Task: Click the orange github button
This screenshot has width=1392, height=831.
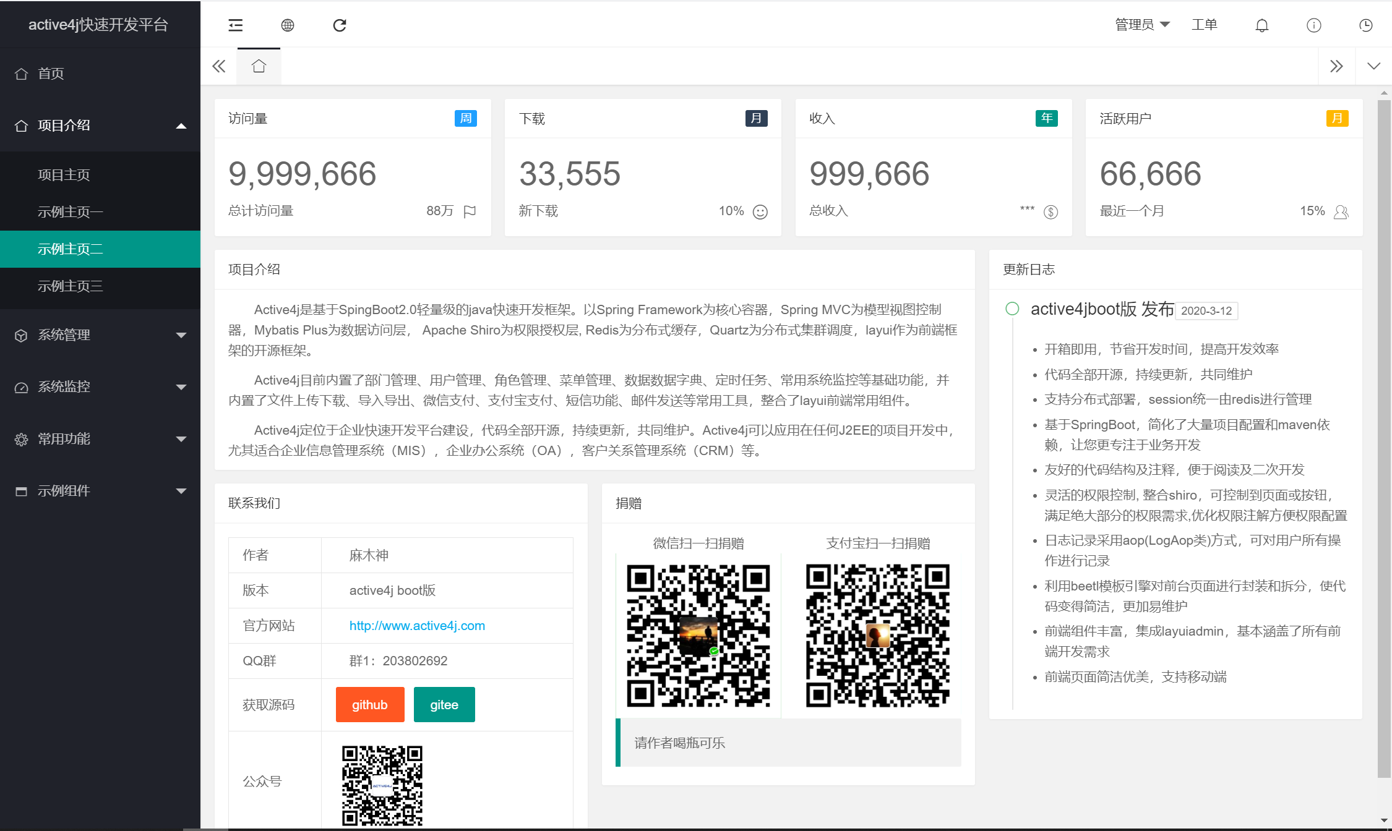Action: [x=369, y=705]
